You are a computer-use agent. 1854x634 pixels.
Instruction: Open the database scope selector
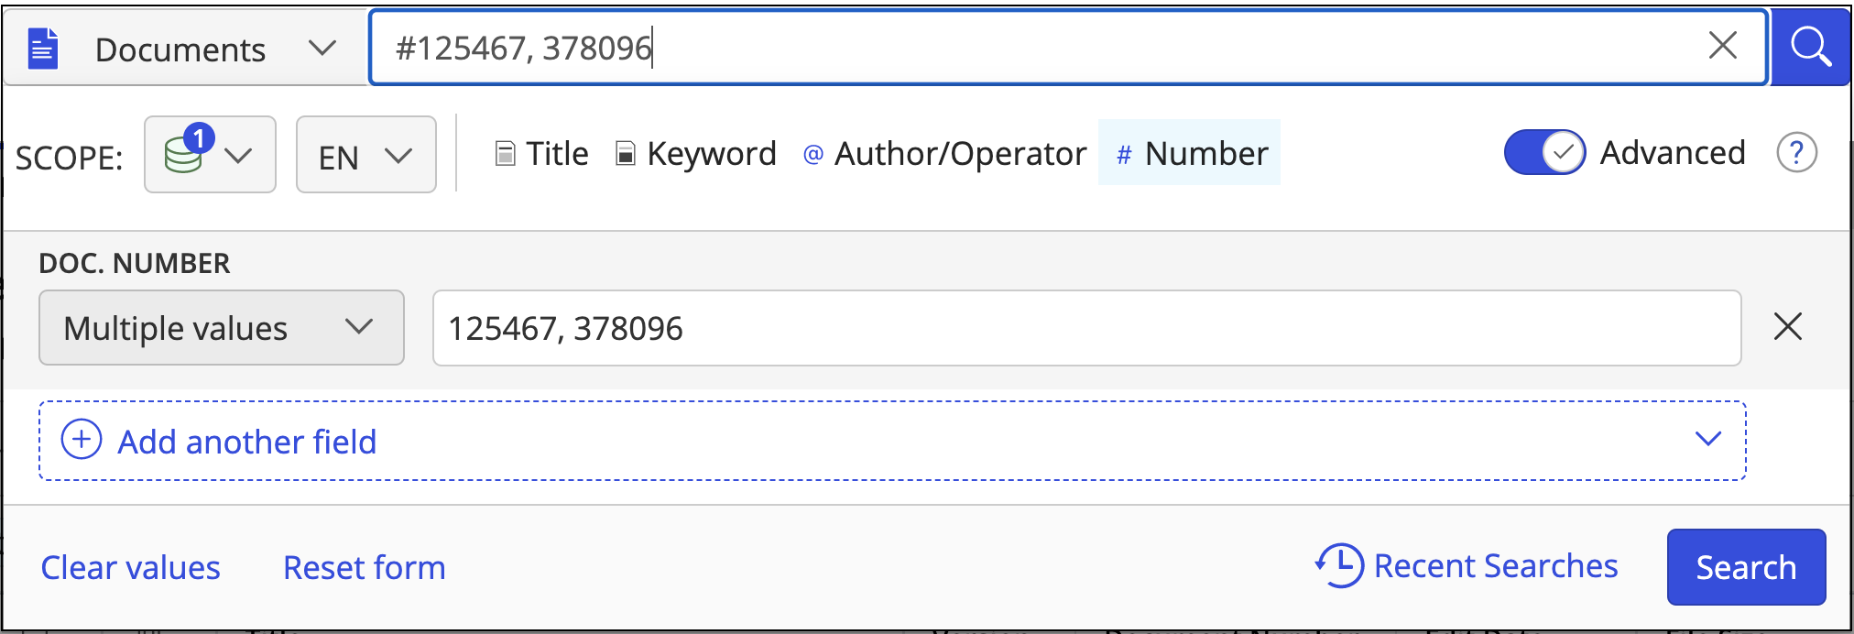coord(210,155)
